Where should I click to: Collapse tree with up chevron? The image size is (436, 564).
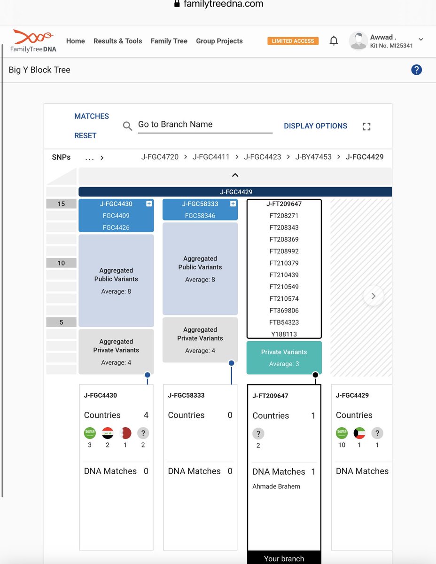click(x=235, y=175)
